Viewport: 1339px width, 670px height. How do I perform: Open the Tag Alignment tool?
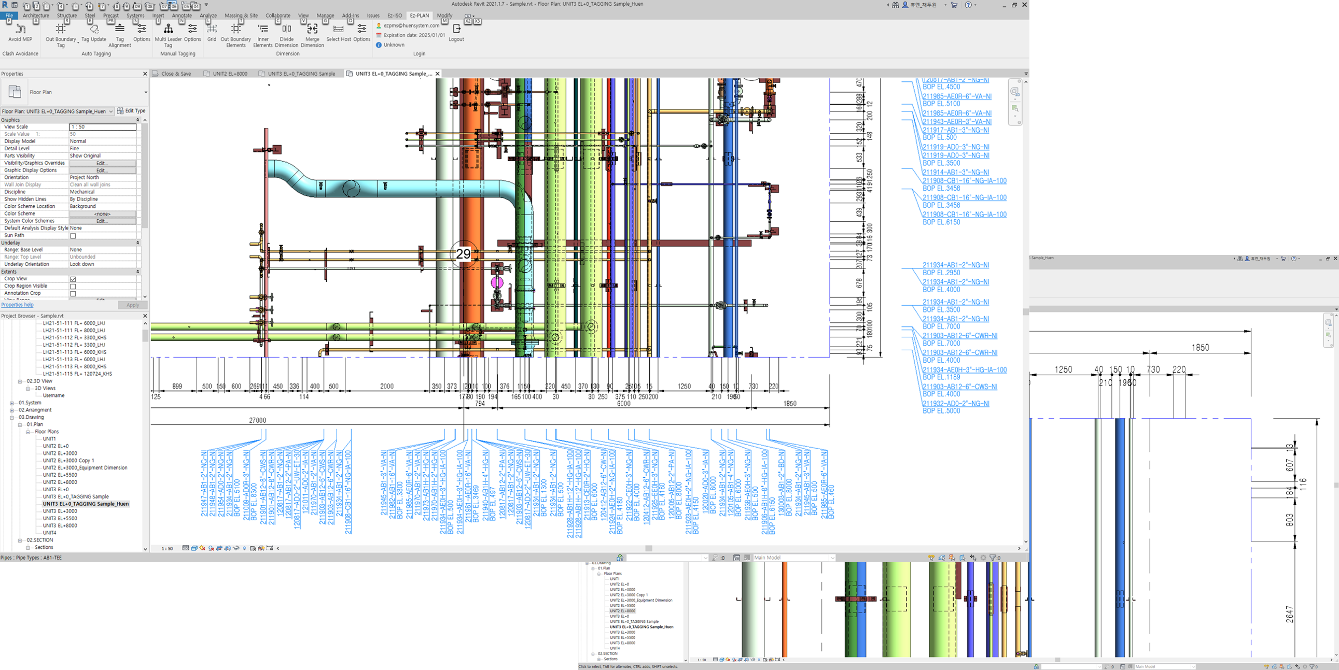120,35
